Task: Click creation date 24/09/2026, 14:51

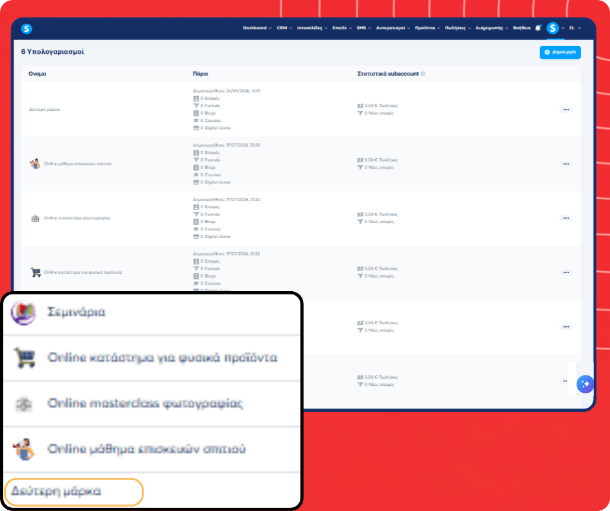Action: (243, 91)
